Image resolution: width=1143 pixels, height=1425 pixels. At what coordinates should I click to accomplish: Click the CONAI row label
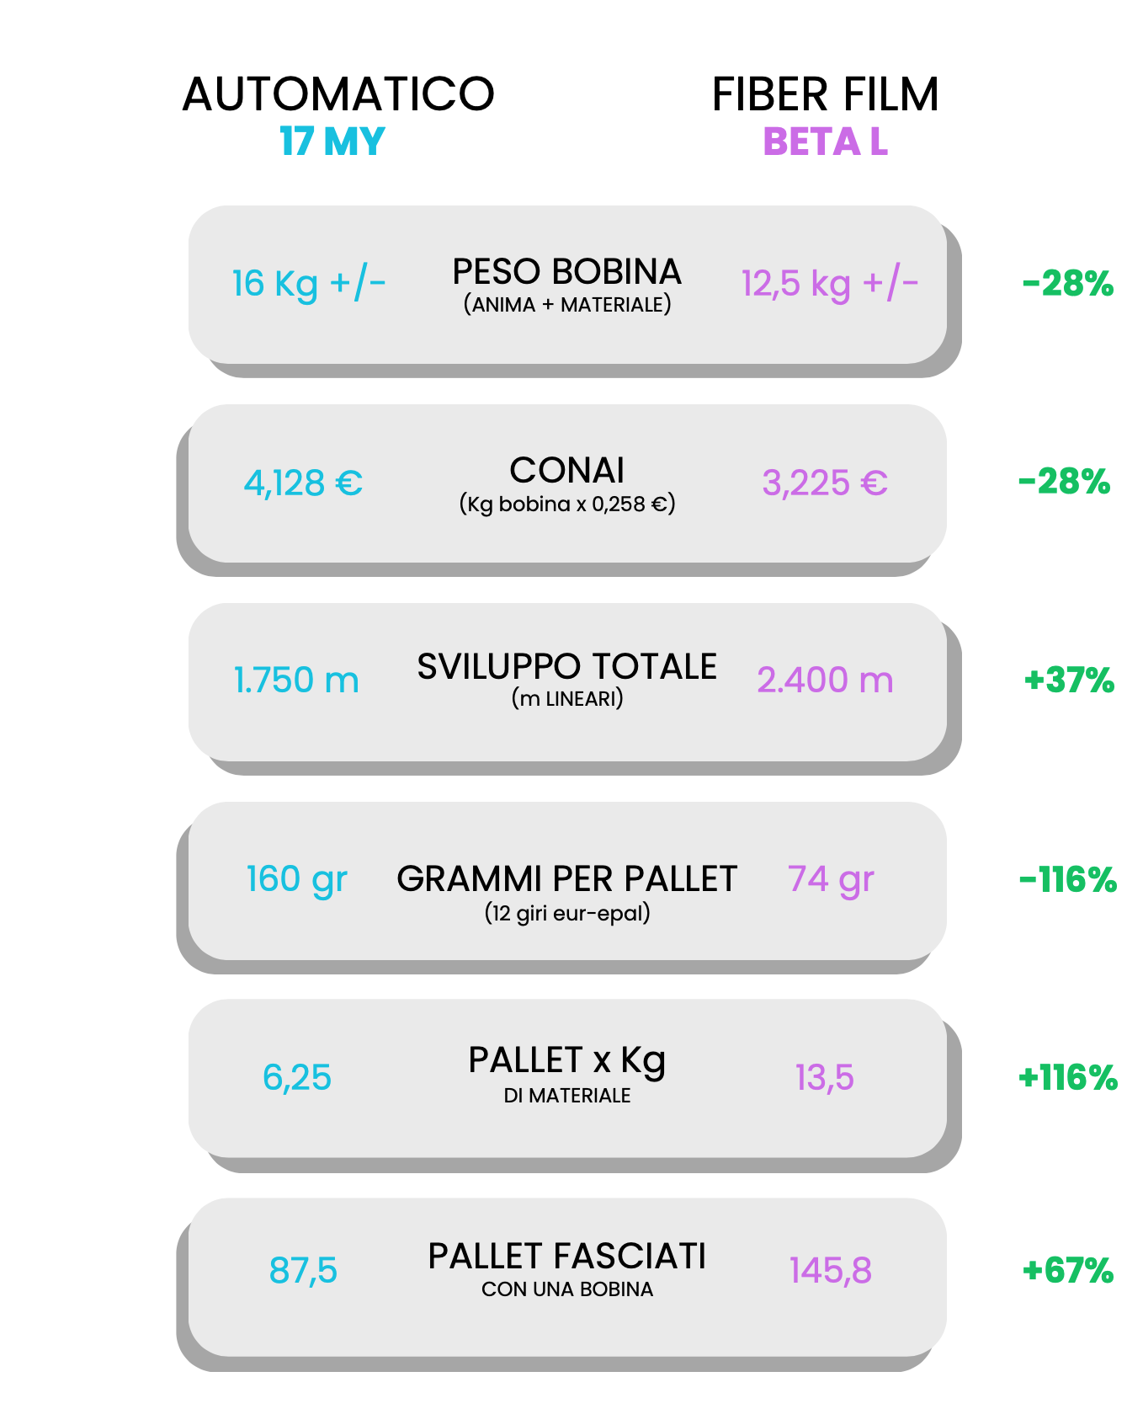tap(567, 470)
